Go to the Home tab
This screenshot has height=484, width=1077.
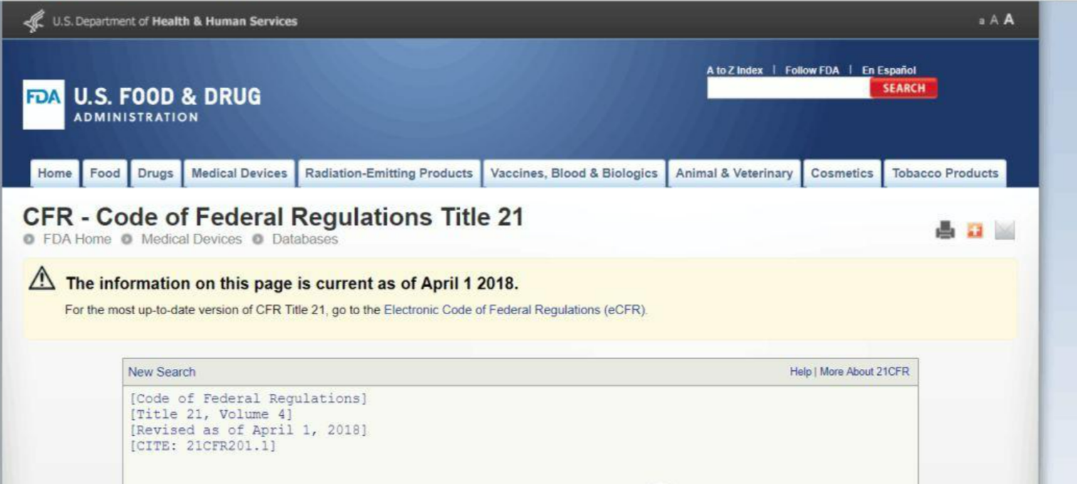pos(55,173)
